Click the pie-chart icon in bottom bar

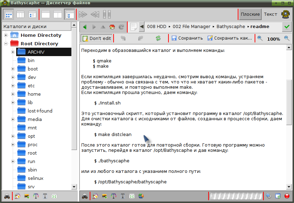click(141, 196)
